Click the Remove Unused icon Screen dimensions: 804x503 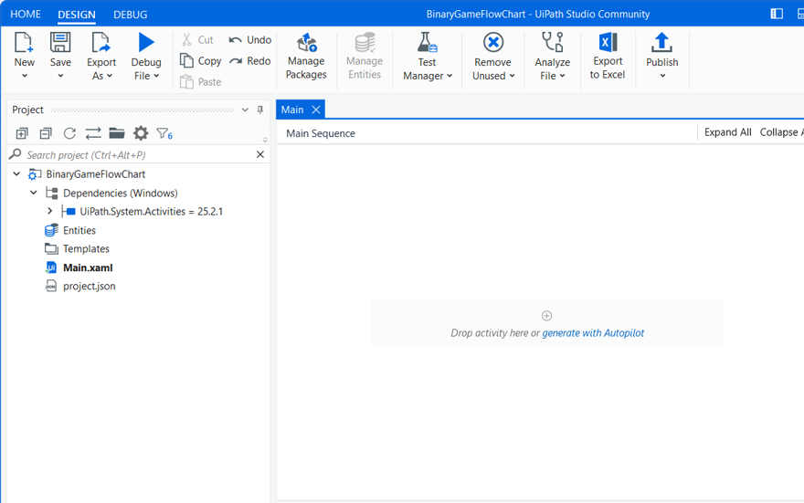pyautogui.click(x=493, y=43)
